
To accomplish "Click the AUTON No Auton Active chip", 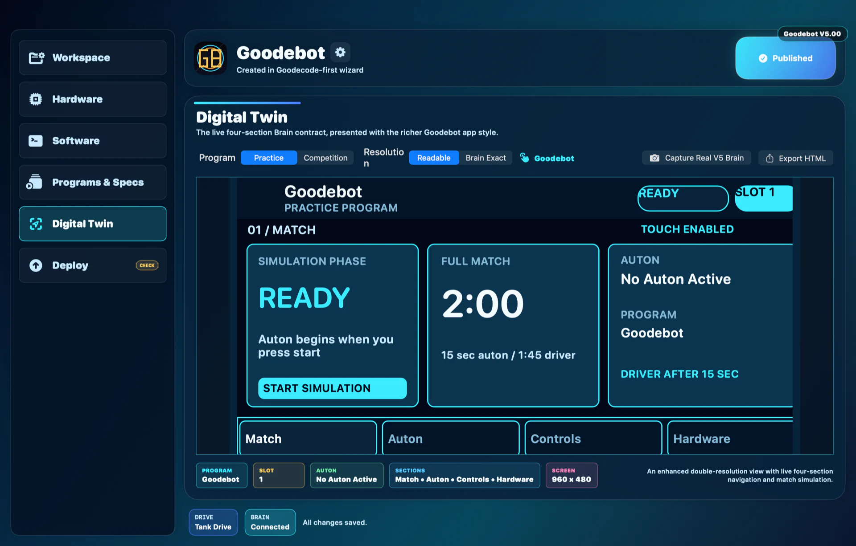I will coord(347,475).
